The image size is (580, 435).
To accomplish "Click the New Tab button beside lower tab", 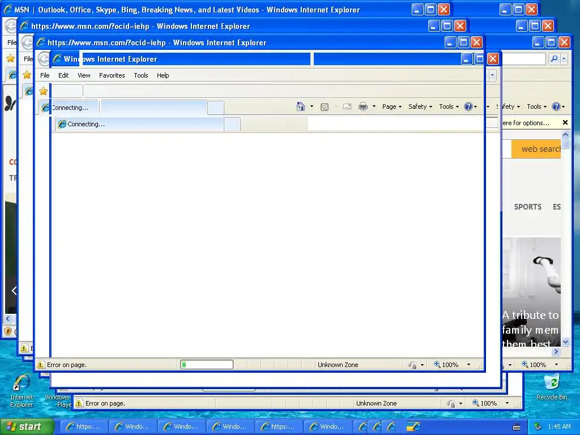I will pos(232,124).
